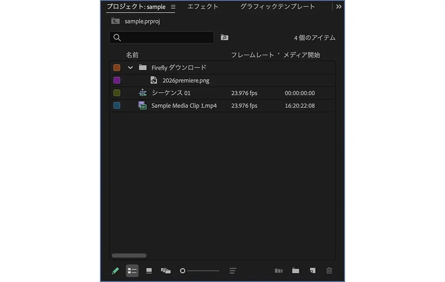Switch to freeform view
445x282 pixels.
click(x=166, y=271)
